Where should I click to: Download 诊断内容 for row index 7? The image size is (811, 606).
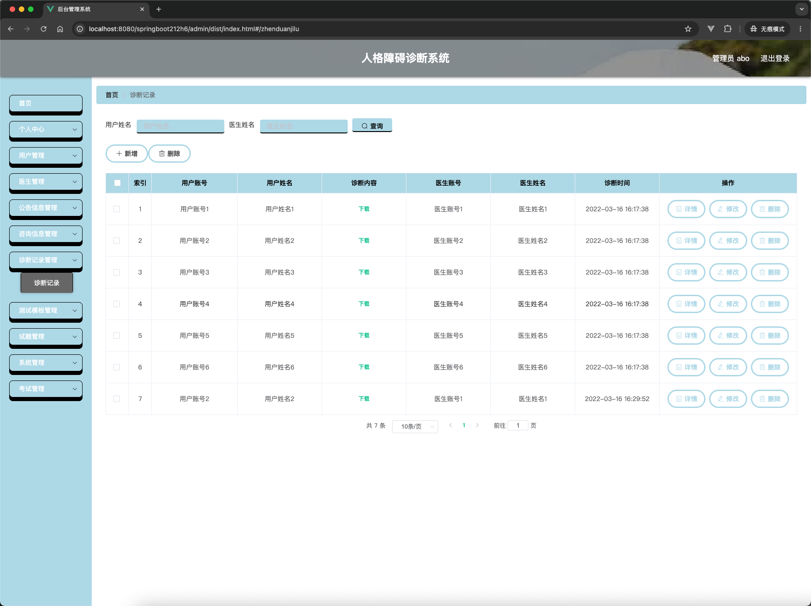(364, 399)
